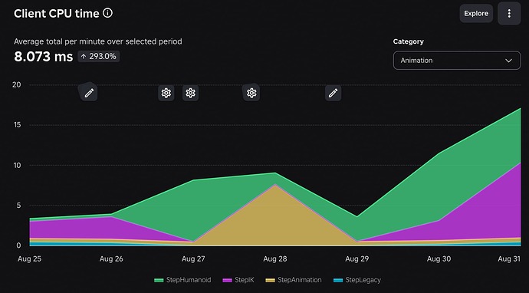Click the 8.073 ms average value
This screenshot has height=293, width=529.
pyautogui.click(x=44, y=56)
